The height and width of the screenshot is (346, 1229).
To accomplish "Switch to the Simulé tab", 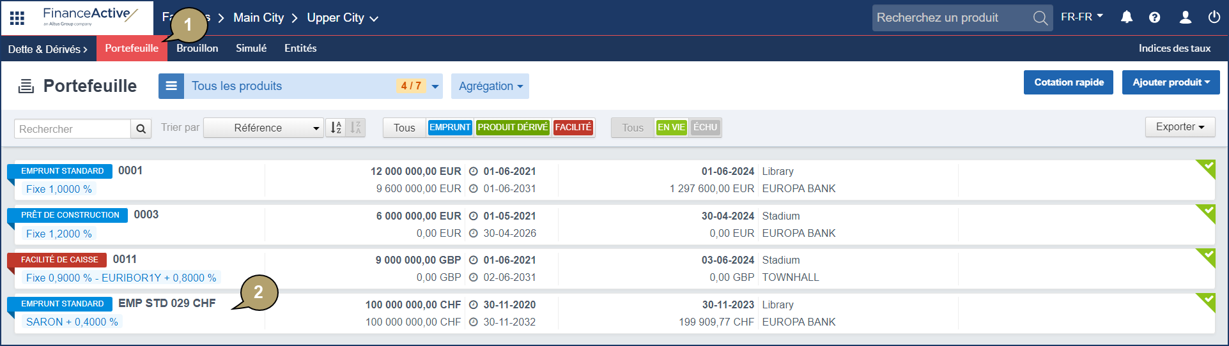I will click(x=251, y=49).
